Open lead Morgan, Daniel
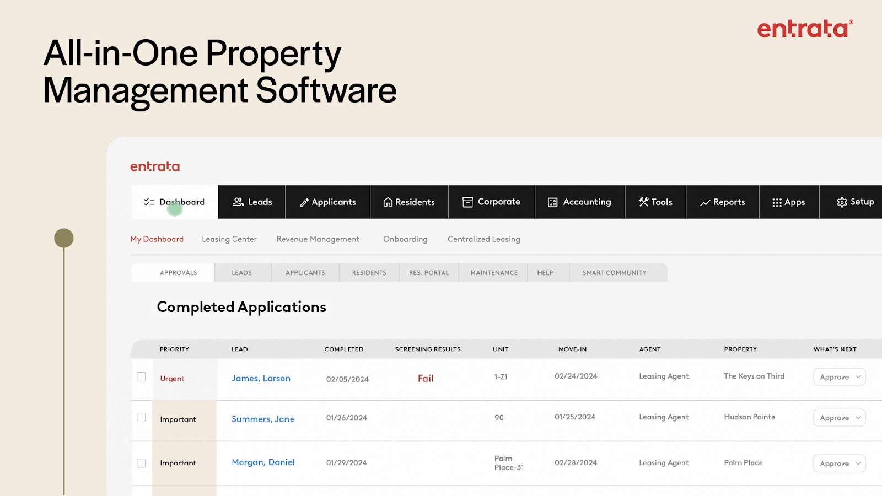Screen dimensions: 882x496 coord(263,462)
